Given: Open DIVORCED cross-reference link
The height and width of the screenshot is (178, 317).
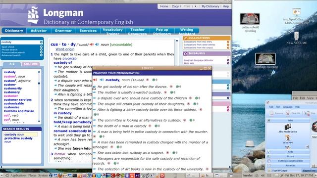Looking at the screenshot, I should tap(69, 59).
